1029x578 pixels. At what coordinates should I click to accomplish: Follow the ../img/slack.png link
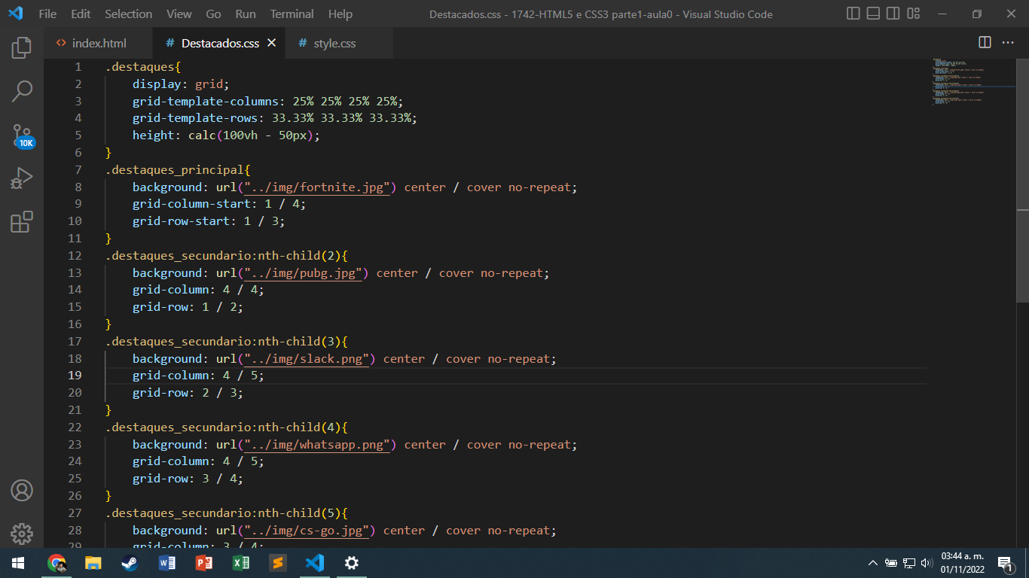(307, 358)
